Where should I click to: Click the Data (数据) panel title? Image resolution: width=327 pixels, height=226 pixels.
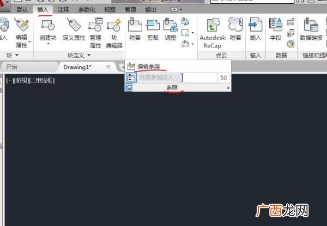pyautogui.click(x=281, y=55)
